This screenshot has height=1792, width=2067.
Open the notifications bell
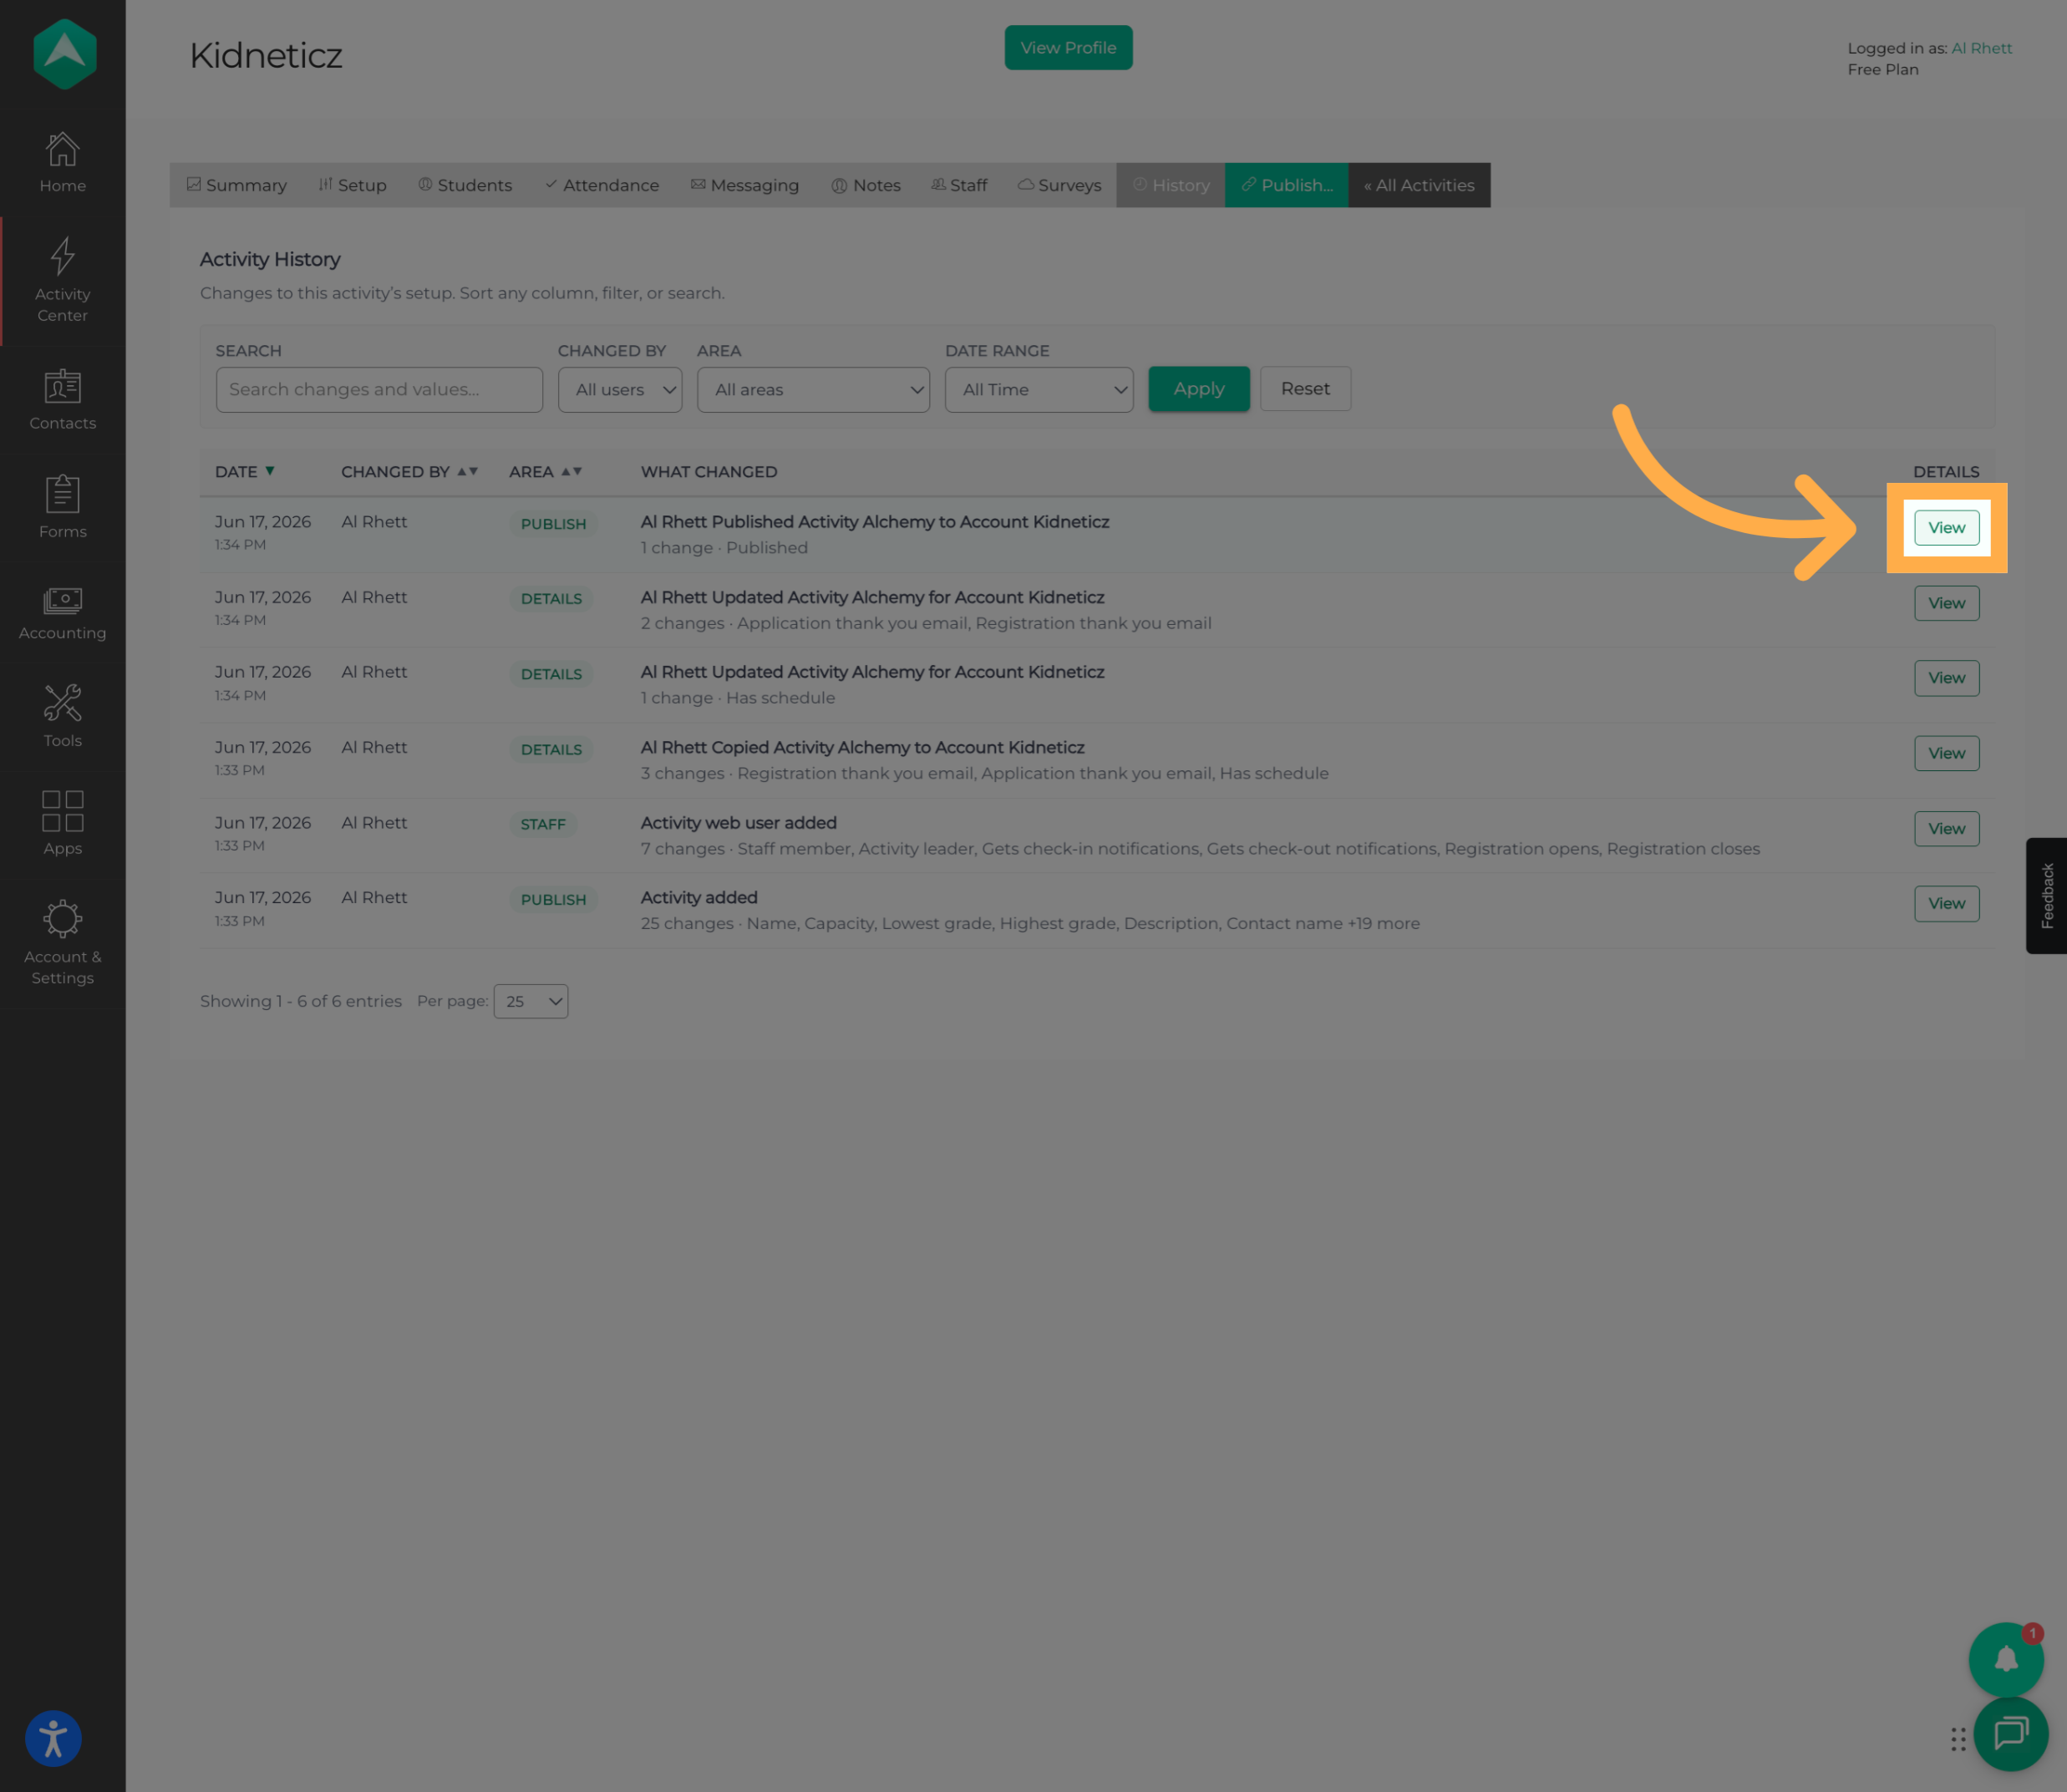click(2005, 1659)
